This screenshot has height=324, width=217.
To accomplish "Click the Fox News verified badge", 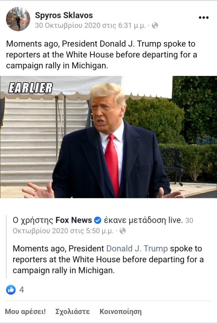I will [x=97, y=221].
